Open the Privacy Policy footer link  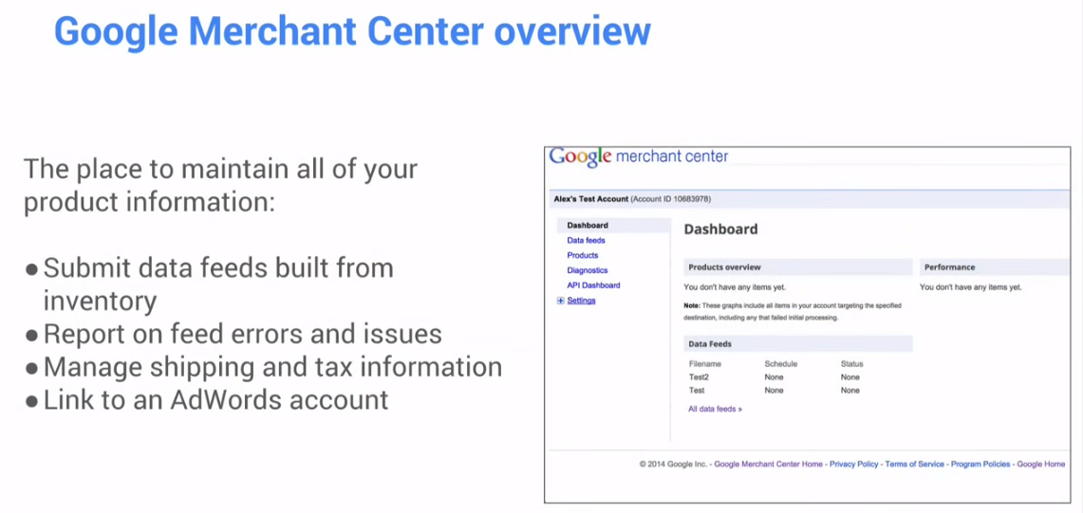[x=853, y=465]
